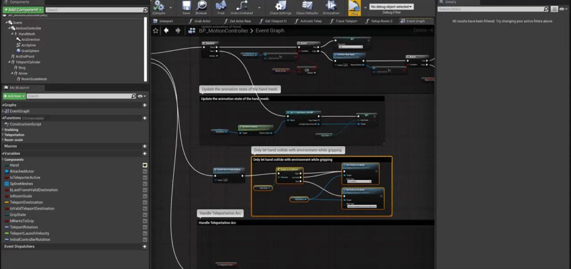Expand the Grabbing function category

tap(3, 130)
